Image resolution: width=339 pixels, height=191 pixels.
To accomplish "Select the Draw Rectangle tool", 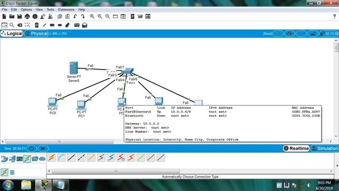I will click(x=52, y=25).
